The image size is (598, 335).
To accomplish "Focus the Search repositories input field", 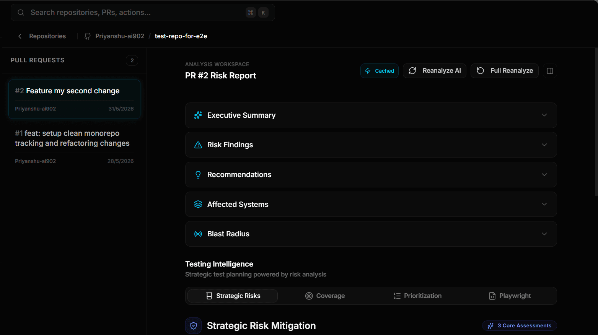I will [143, 13].
